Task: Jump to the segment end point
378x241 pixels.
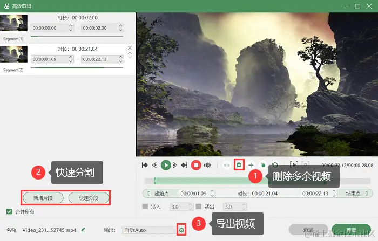Action: click(x=185, y=165)
